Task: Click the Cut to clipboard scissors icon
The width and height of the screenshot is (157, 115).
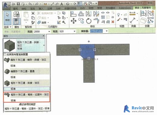Action: 33,13
